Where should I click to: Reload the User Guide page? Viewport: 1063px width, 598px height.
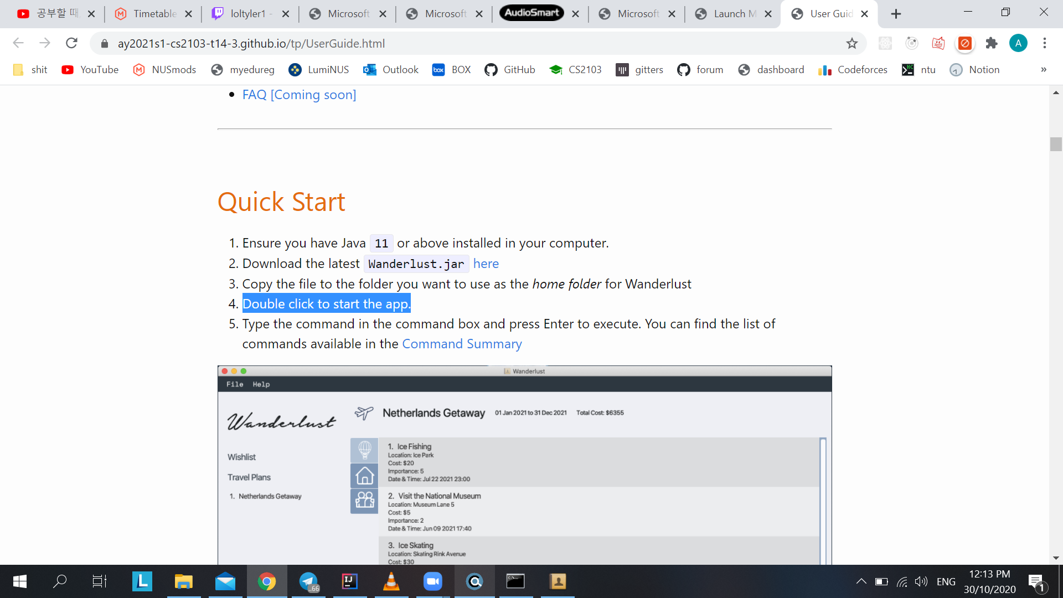click(x=71, y=43)
